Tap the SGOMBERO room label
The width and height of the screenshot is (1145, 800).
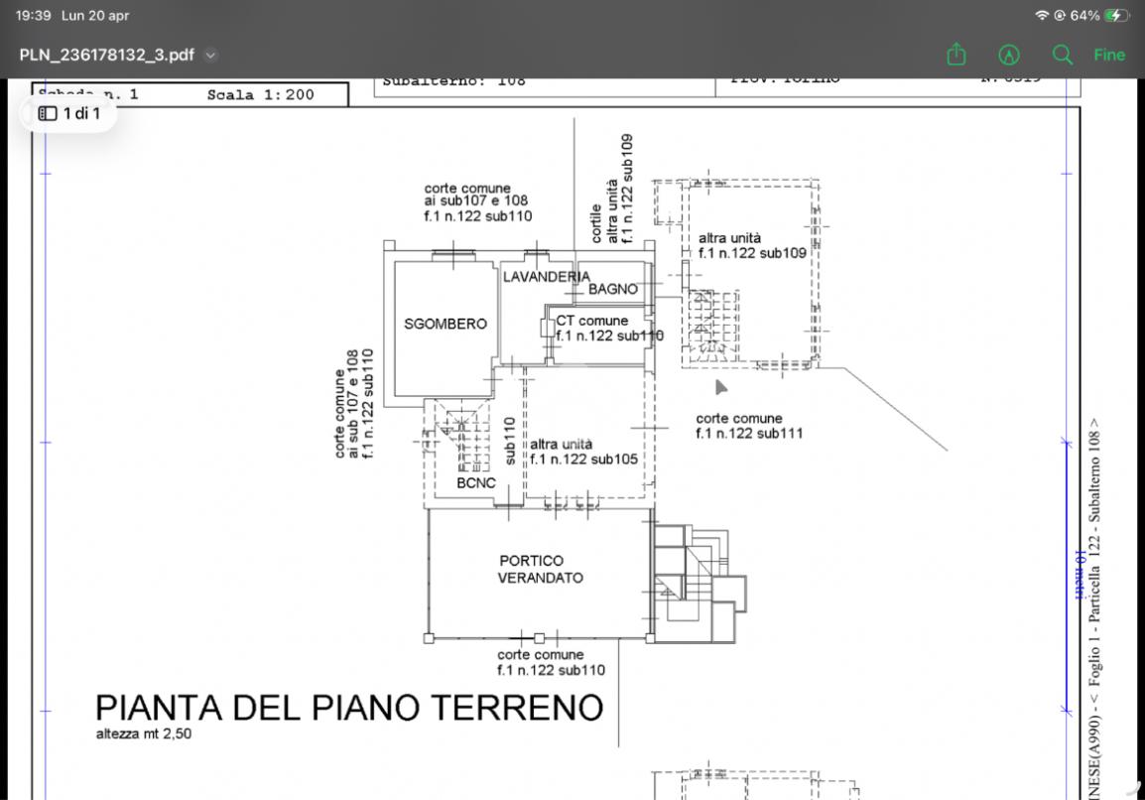coord(445,325)
